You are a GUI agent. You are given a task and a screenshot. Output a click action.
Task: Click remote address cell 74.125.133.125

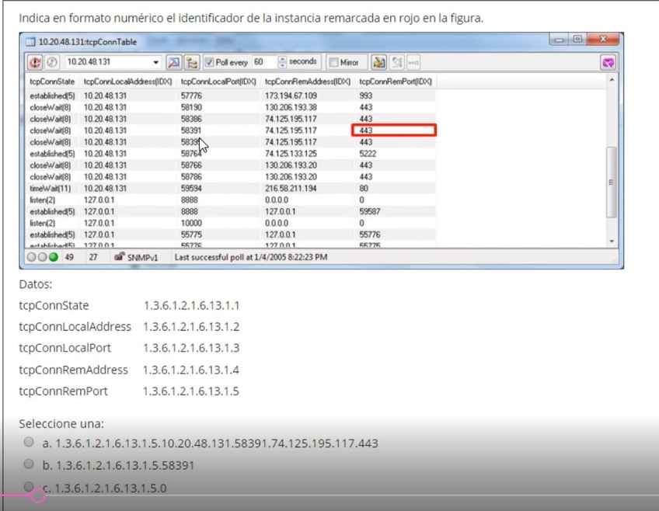click(x=291, y=154)
